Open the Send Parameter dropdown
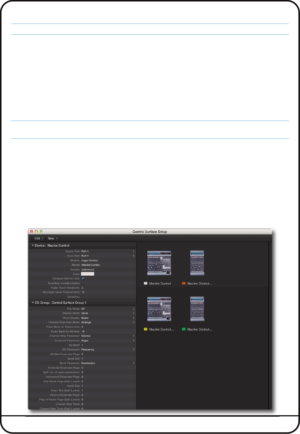300x434 pixels. click(134, 363)
